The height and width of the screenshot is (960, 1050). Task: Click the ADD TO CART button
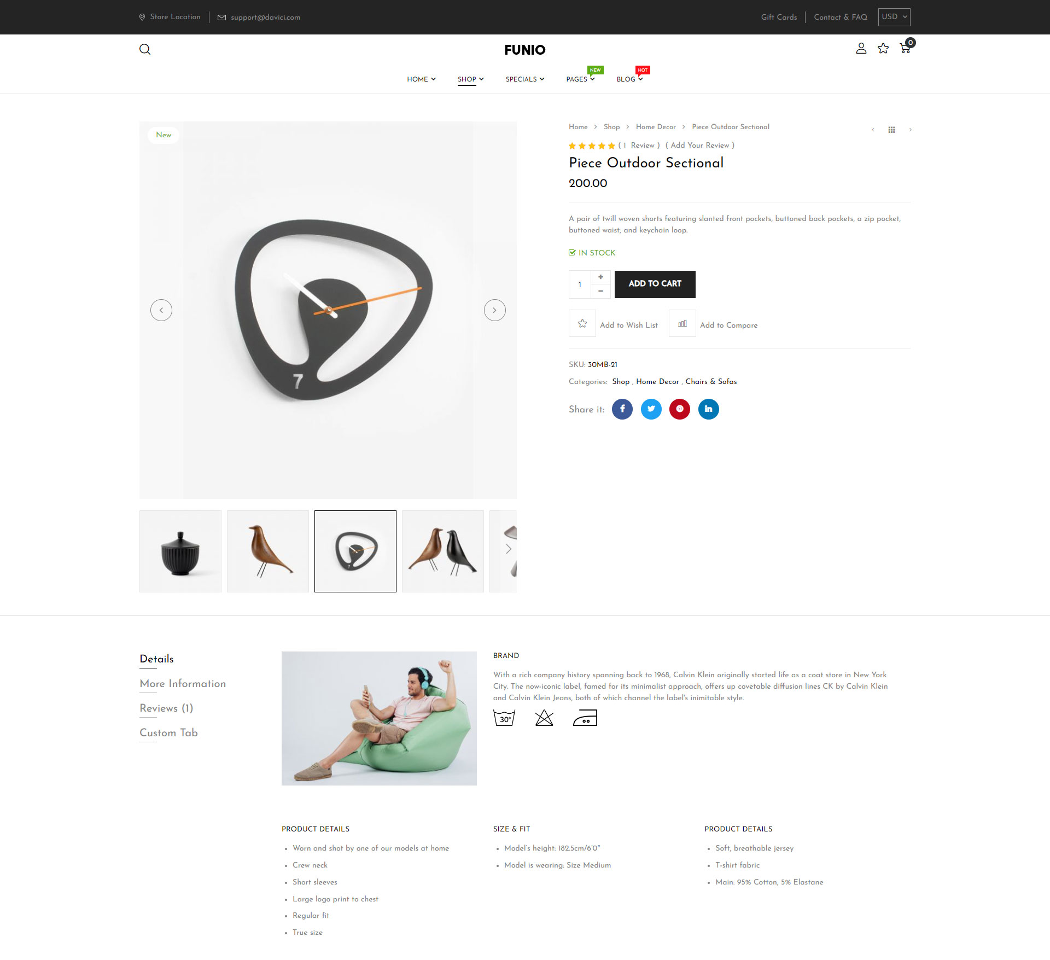(x=655, y=284)
